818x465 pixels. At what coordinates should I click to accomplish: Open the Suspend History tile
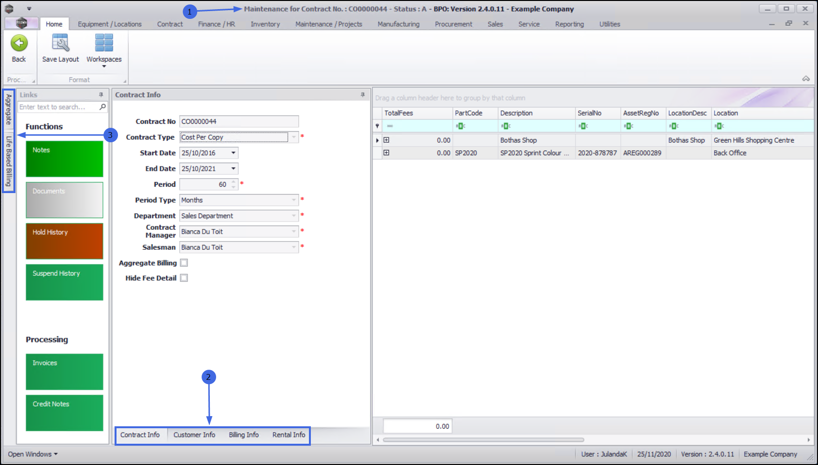click(64, 282)
